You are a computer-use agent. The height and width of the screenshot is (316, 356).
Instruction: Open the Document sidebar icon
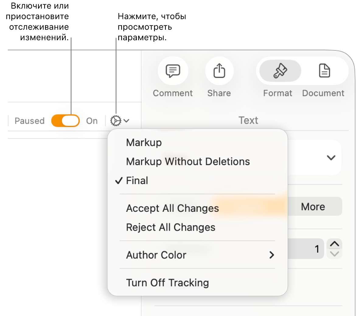click(324, 71)
